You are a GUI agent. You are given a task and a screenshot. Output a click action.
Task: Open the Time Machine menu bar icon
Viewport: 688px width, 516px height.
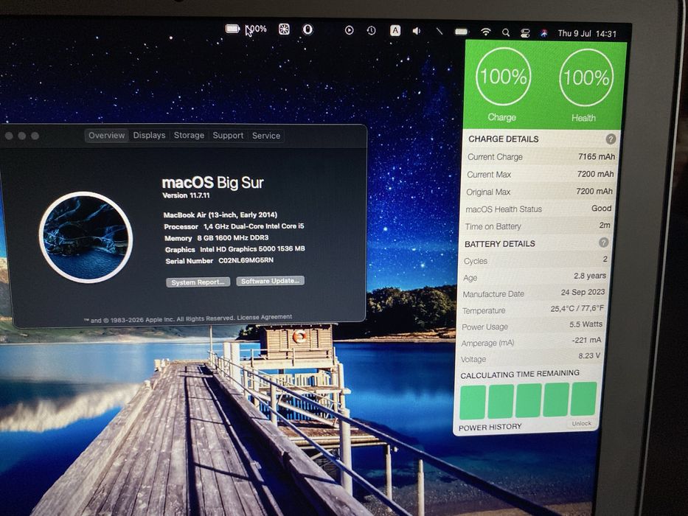tap(371, 30)
